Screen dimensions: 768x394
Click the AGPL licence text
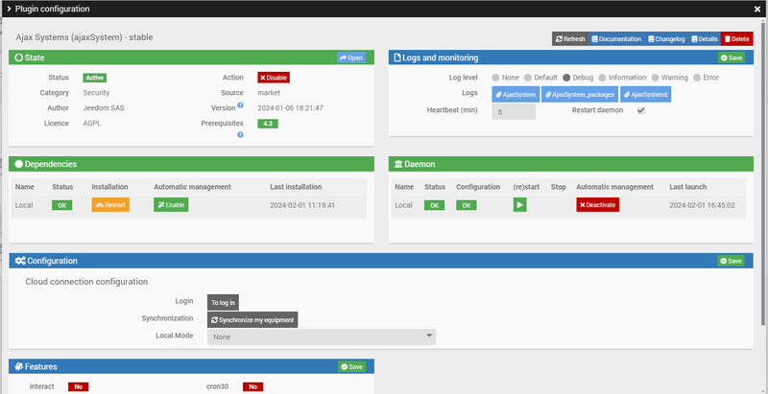(92, 124)
